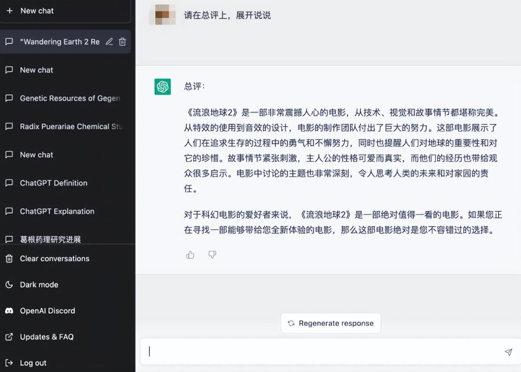Click the pencil icon to rename conversation

pyautogui.click(x=109, y=42)
